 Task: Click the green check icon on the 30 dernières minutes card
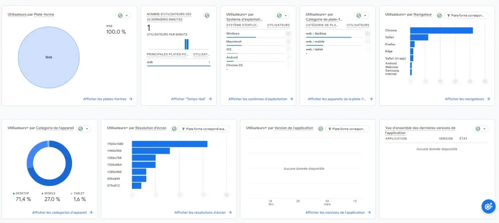click(207, 15)
